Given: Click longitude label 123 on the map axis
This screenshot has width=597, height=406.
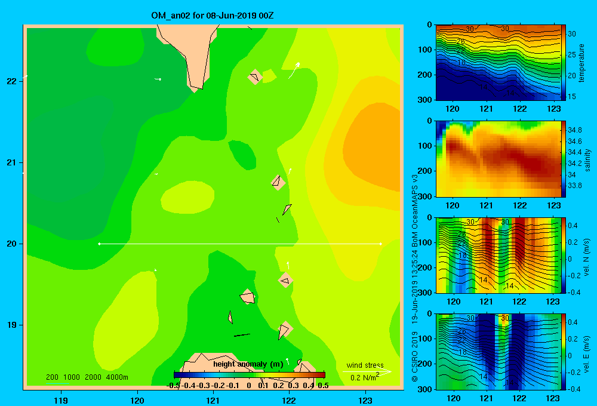Looking at the screenshot, I should [365, 400].
